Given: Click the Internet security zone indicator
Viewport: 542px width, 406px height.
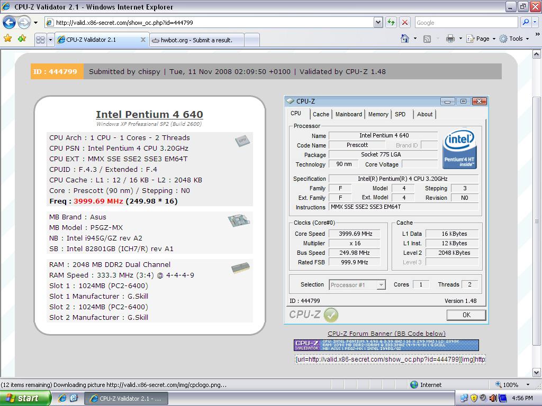Looking at the screenshot, I should (x=426, y=385).
